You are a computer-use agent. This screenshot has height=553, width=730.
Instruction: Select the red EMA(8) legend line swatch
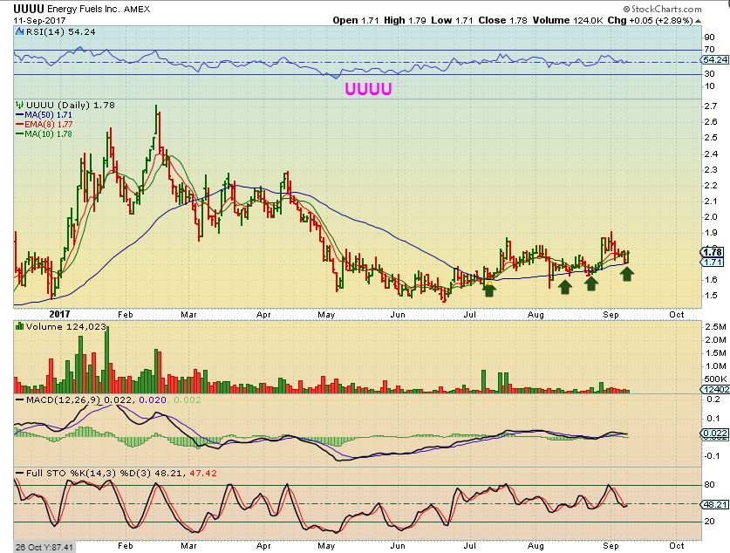point(20,124)
